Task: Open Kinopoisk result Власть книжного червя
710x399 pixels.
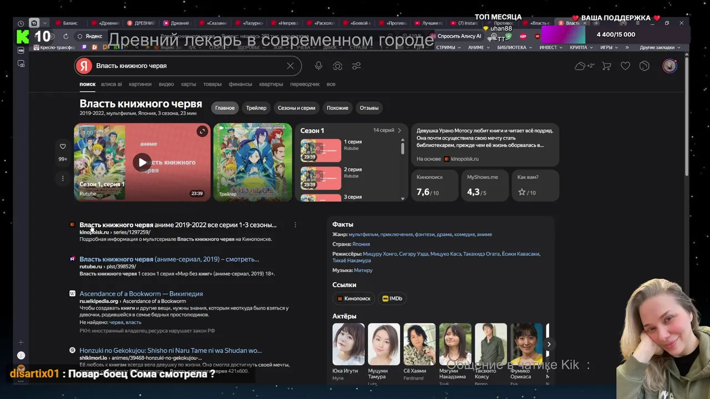Action: (x=177, y=225)
